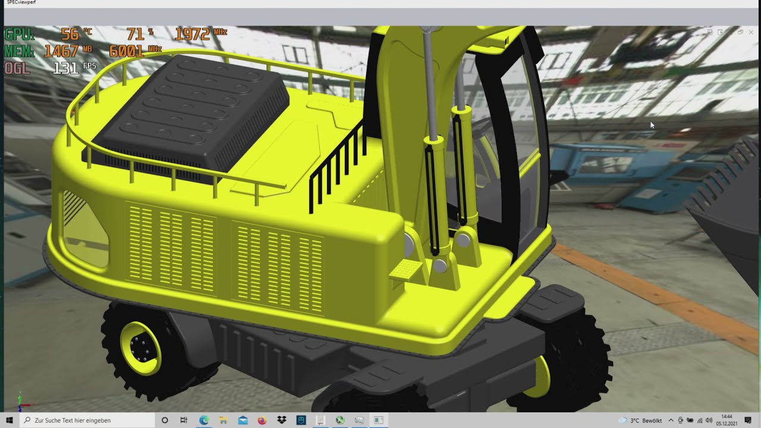Open the clock showing 14:44 05.12.2021
The image size is (761, 428).
click(x=727, y=420)
